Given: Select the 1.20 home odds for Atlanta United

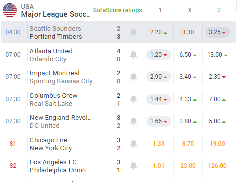Looking at the screenshot, I should click(x=158, y=55).
